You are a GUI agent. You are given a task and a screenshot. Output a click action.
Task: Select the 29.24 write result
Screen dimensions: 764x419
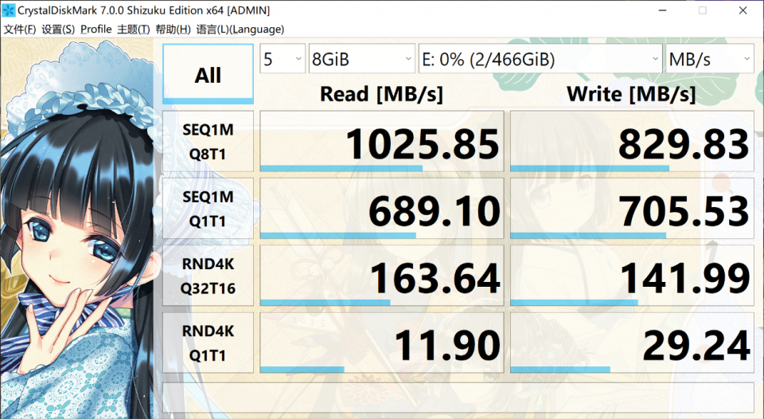[632, 343]
